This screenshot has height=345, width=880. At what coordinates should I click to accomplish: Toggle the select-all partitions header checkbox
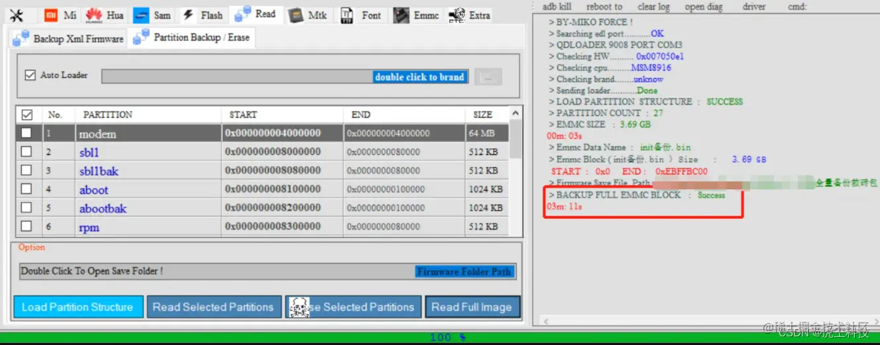pos(27,115)
